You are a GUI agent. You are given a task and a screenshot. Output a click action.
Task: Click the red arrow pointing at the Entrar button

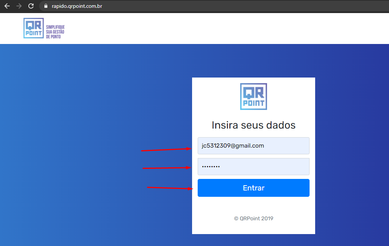(170, 188)
